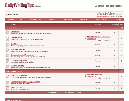
Task: Click View Forum Leaders
Action: [73, 92]
